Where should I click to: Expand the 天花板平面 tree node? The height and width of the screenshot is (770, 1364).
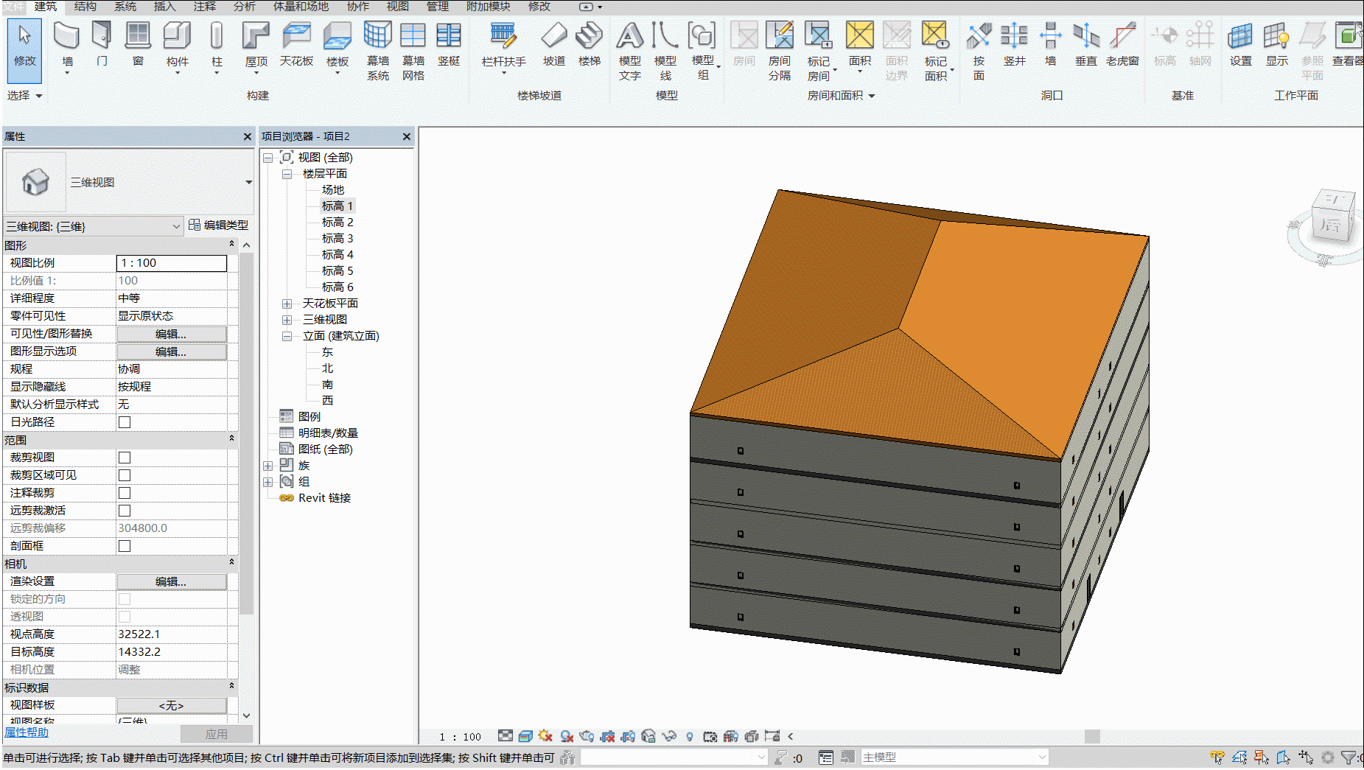(x=287, y=304)
